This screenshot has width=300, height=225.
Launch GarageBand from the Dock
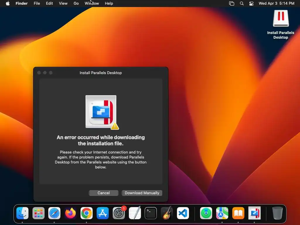point(167,213)
